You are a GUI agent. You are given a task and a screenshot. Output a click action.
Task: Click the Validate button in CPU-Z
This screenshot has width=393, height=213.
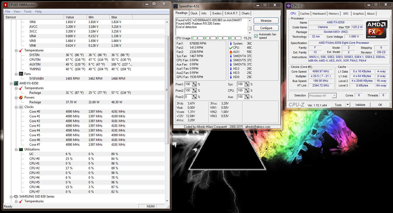click(x=360, y=105)
